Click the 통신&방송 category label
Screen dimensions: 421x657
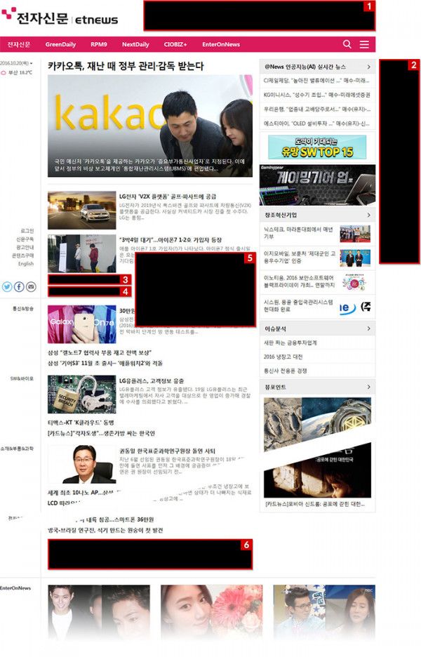click(23, 308)
